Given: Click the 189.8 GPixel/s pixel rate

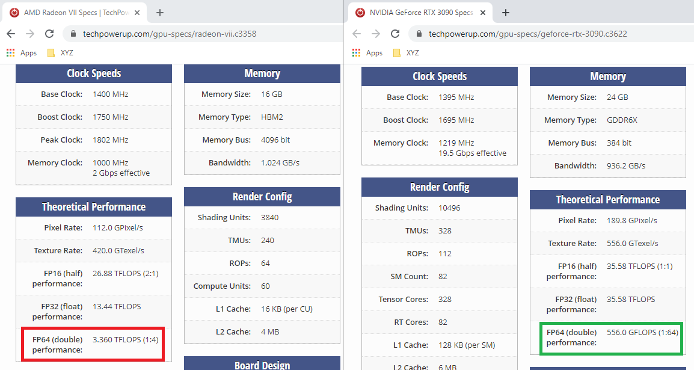Looking at the screenshot, I should [632, 220].
